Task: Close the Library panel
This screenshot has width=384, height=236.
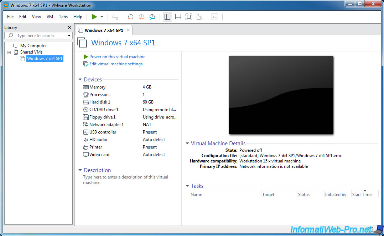Action: pos(69,27)
